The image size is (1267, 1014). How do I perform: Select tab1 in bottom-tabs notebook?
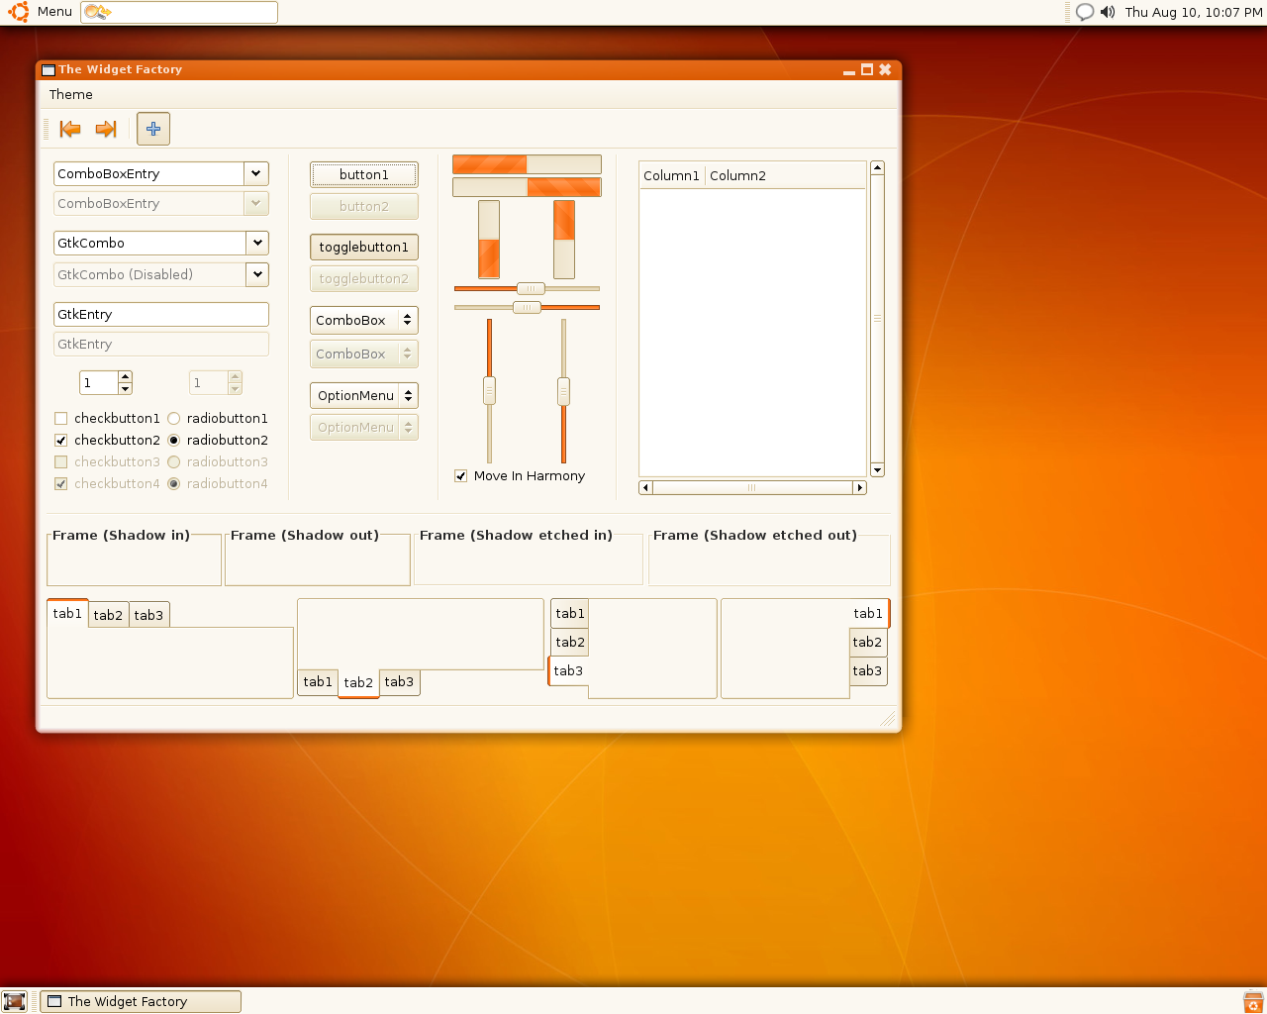coord(318,681)
